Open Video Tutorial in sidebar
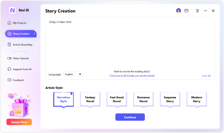Image resolution: width=224 pixels, height=133 pixels. coord(18,58)
